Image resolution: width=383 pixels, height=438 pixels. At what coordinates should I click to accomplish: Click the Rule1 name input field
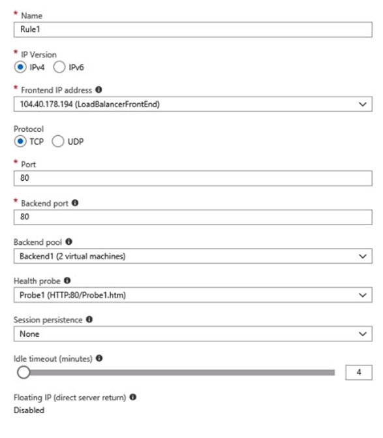pyautogui.click(x=193, y=29)
